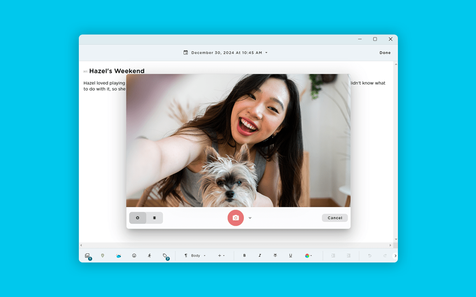476x297 pixels.
Task: Enable underline formatting
Action: point(290,255)
